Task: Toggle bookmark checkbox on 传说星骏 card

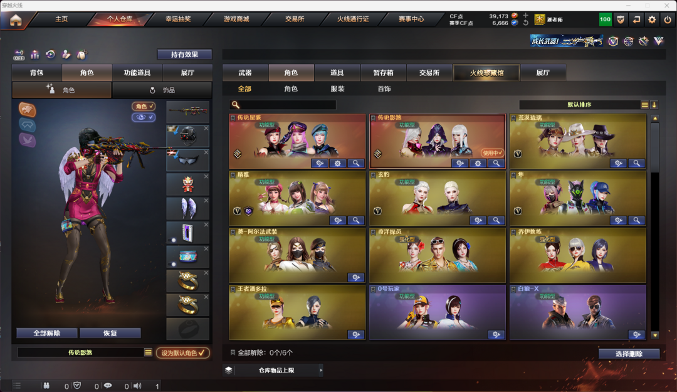Action: point(233,117)
